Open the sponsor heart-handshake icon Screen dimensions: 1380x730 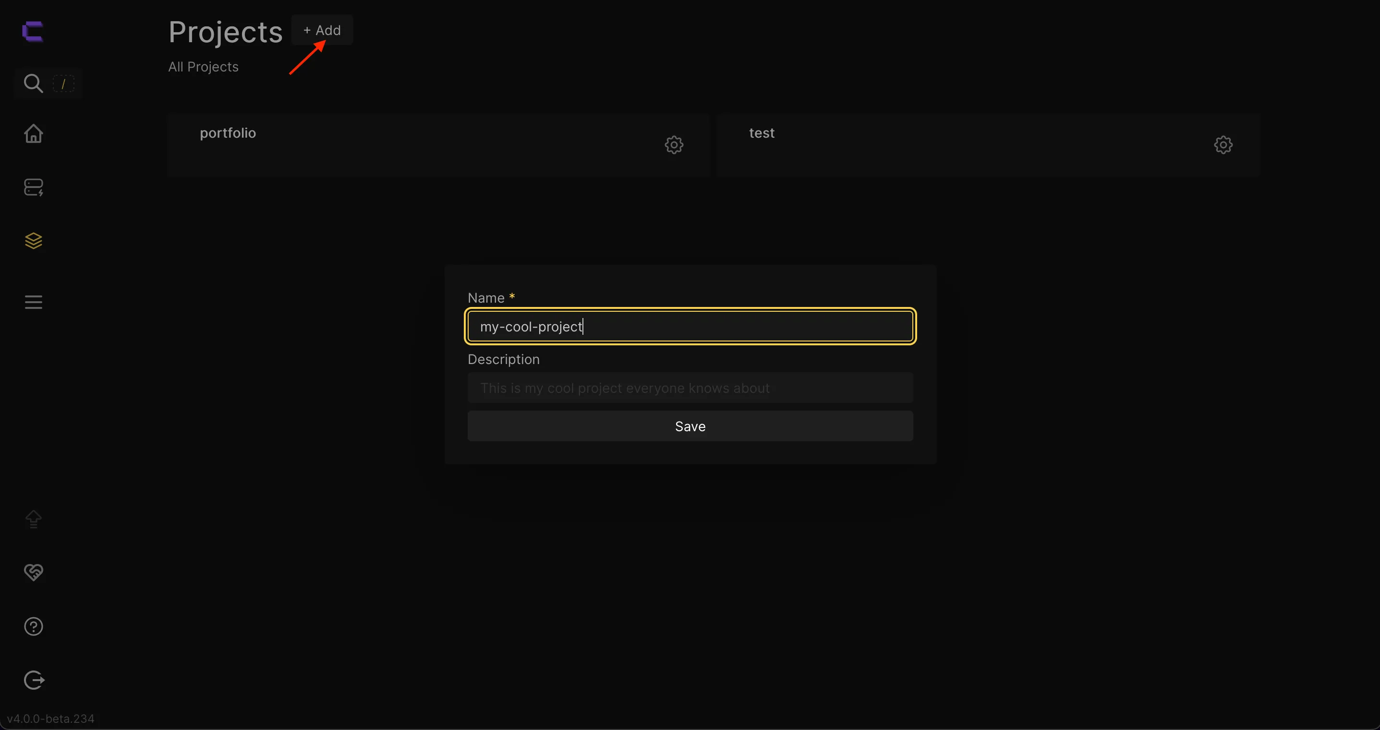click(x=33, y=572)
